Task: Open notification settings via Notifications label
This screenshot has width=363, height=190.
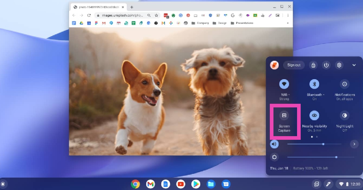Action: point(345,95)
